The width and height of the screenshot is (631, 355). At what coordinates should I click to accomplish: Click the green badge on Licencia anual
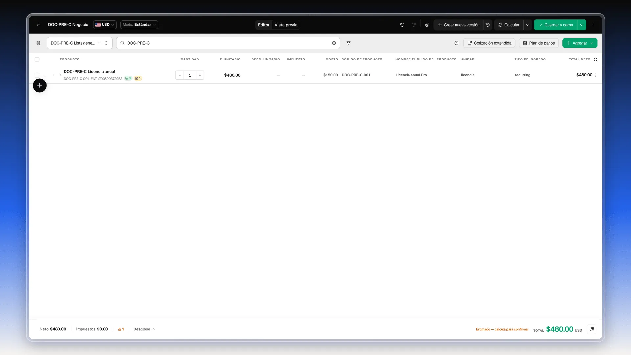128,78
